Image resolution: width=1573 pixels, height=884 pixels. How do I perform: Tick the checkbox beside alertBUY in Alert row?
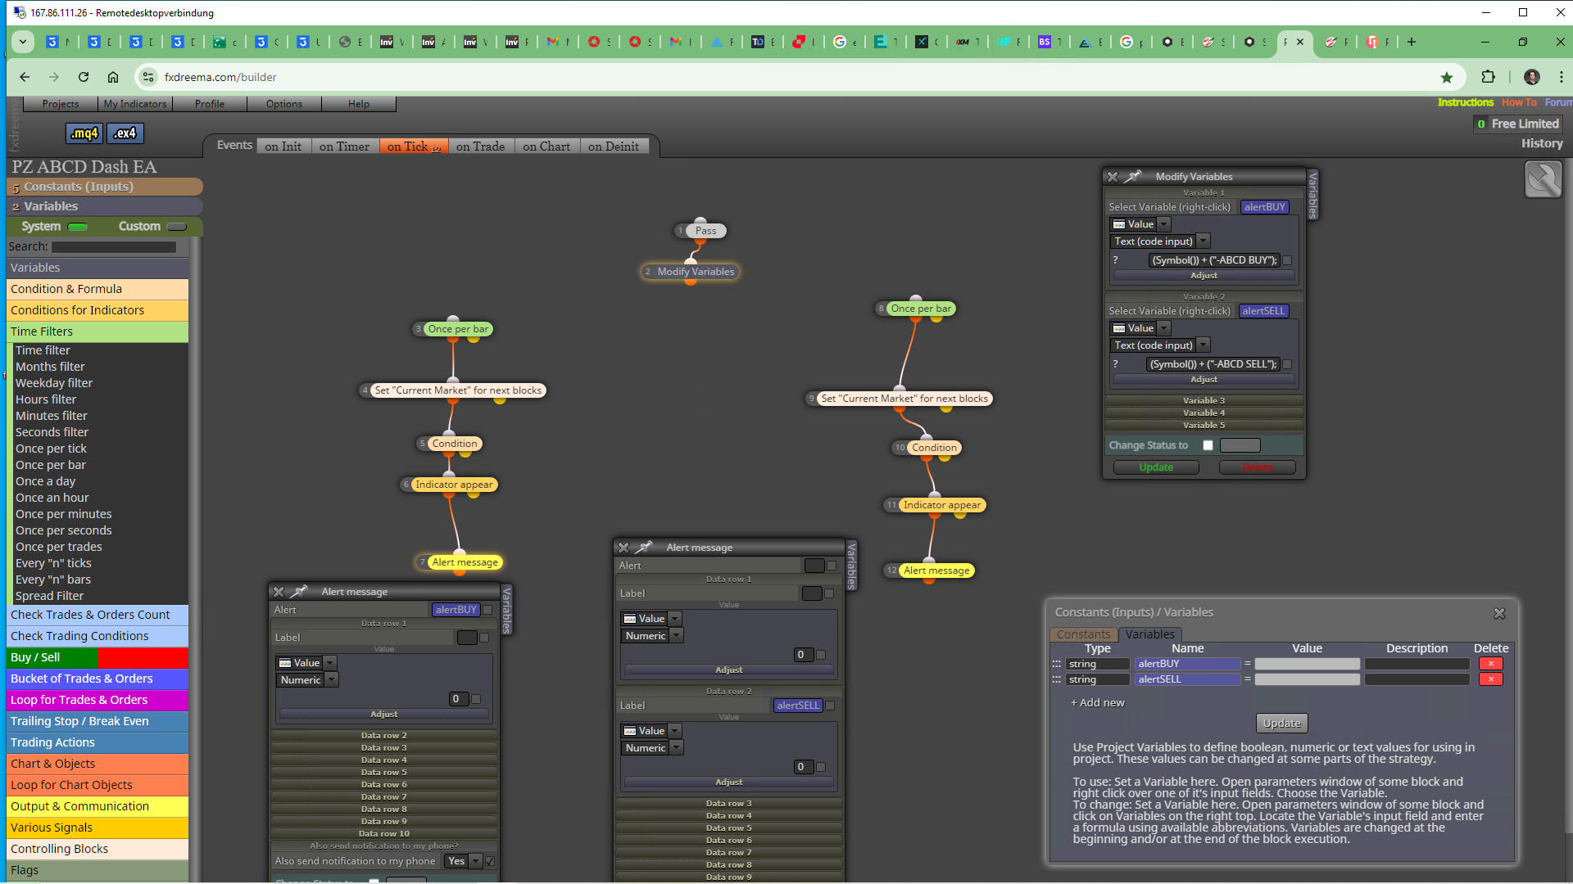[487, 610]
